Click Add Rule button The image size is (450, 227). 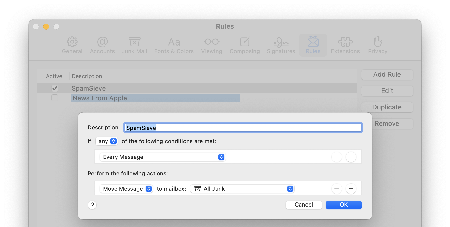[387, 74]
